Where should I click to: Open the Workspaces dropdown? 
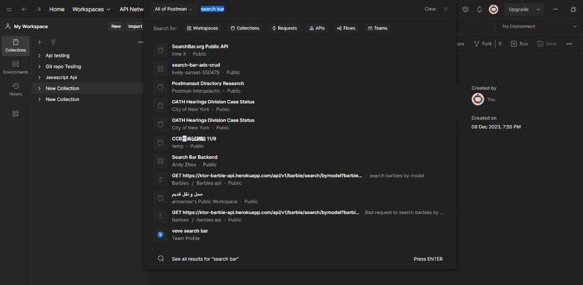(92, 9)
